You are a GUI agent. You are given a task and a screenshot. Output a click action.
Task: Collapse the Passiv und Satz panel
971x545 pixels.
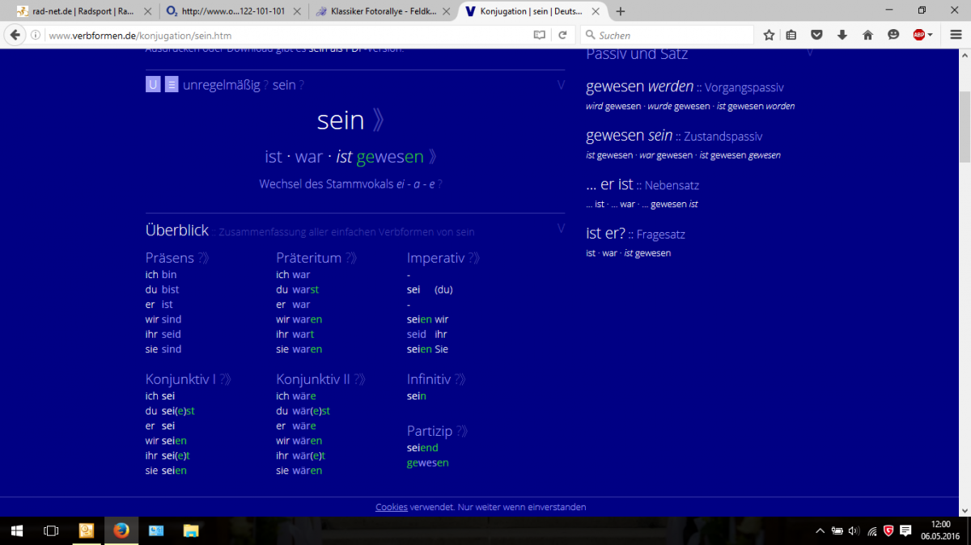(809, 53)
